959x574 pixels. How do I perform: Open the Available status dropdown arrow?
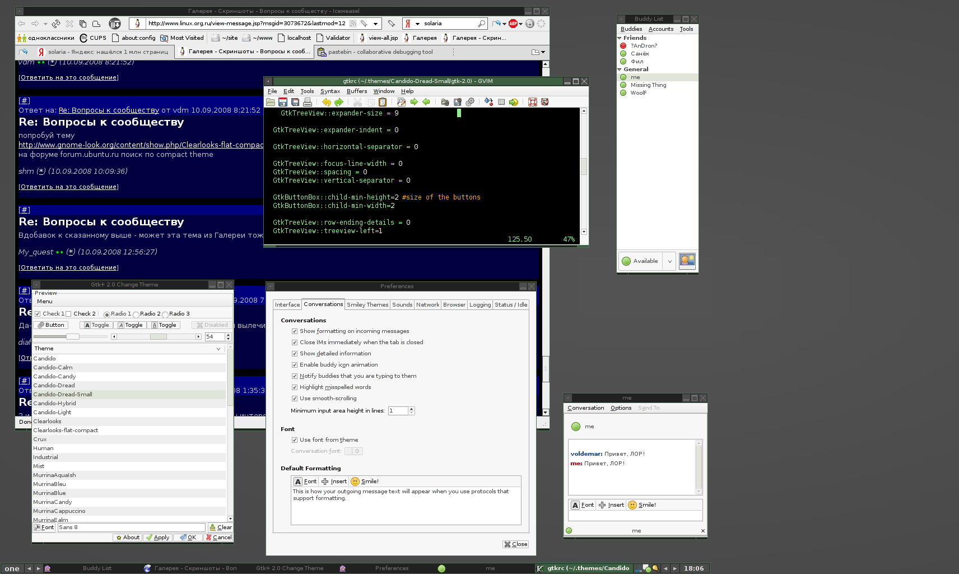pyautogui.click(x=669, y=261)
